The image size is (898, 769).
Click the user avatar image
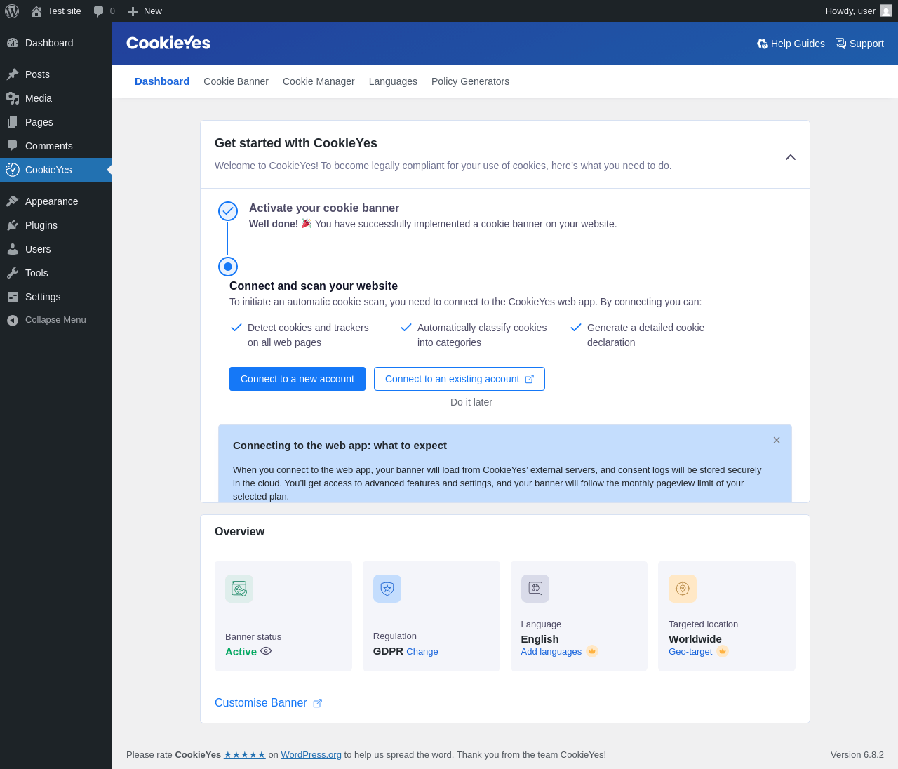(886, 11)
